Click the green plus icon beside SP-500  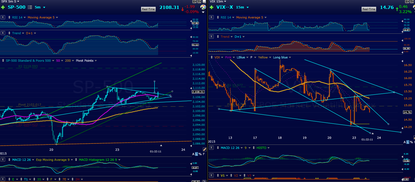[x=3, y=7]
